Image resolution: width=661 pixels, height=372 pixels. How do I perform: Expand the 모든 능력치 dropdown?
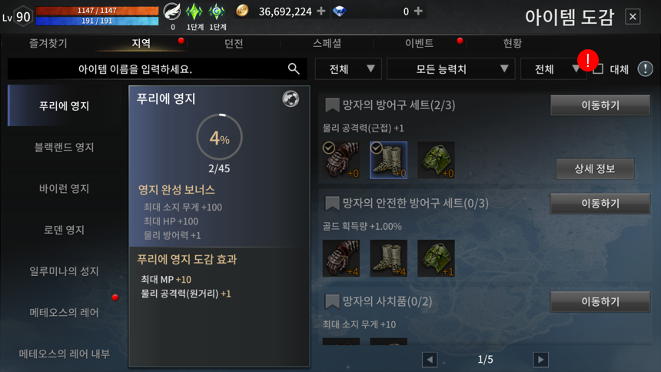pos(450,68)
